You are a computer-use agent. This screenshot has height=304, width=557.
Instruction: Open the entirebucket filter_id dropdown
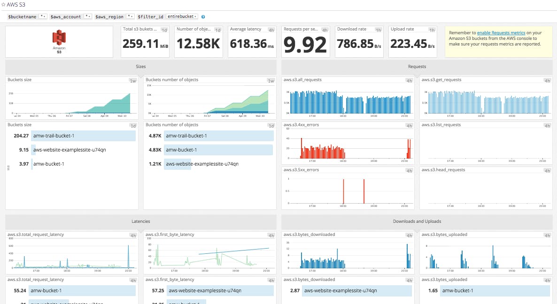click(182, 16)
